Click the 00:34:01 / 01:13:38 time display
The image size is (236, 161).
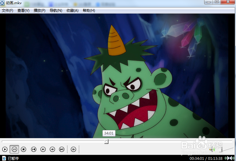206,158
